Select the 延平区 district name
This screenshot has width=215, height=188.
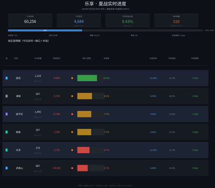coord(19,114)
